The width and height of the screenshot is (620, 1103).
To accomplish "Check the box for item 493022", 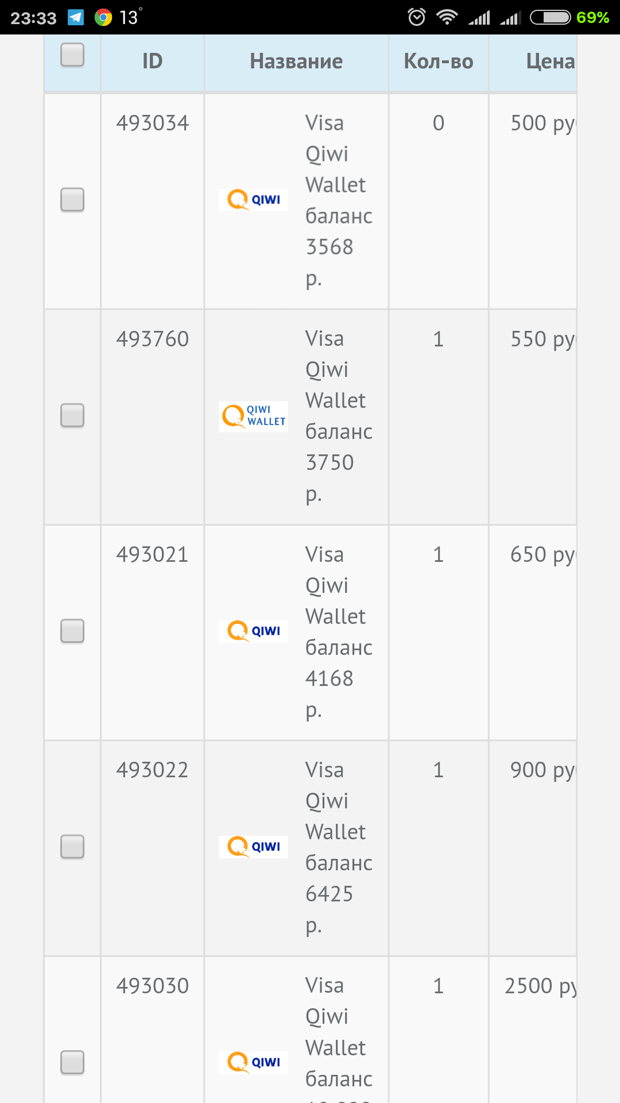I will coord(72,846).
